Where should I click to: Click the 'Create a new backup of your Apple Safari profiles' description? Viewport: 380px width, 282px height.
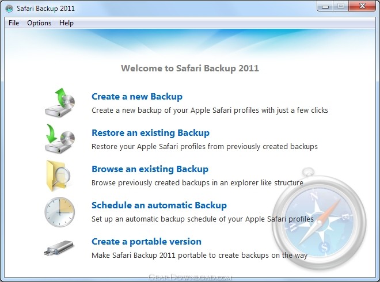coord(210,110)
